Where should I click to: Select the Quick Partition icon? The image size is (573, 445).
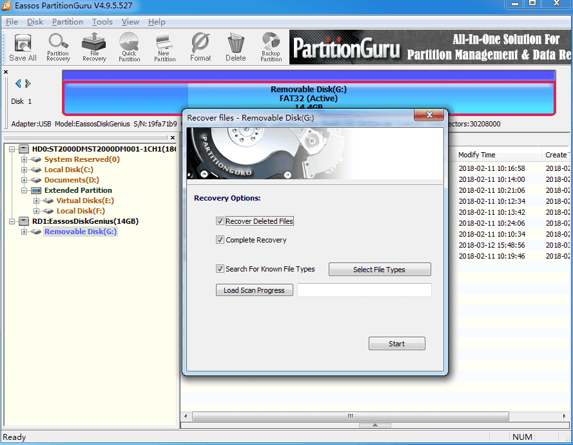pyautogui.click(x=129, y=47)
